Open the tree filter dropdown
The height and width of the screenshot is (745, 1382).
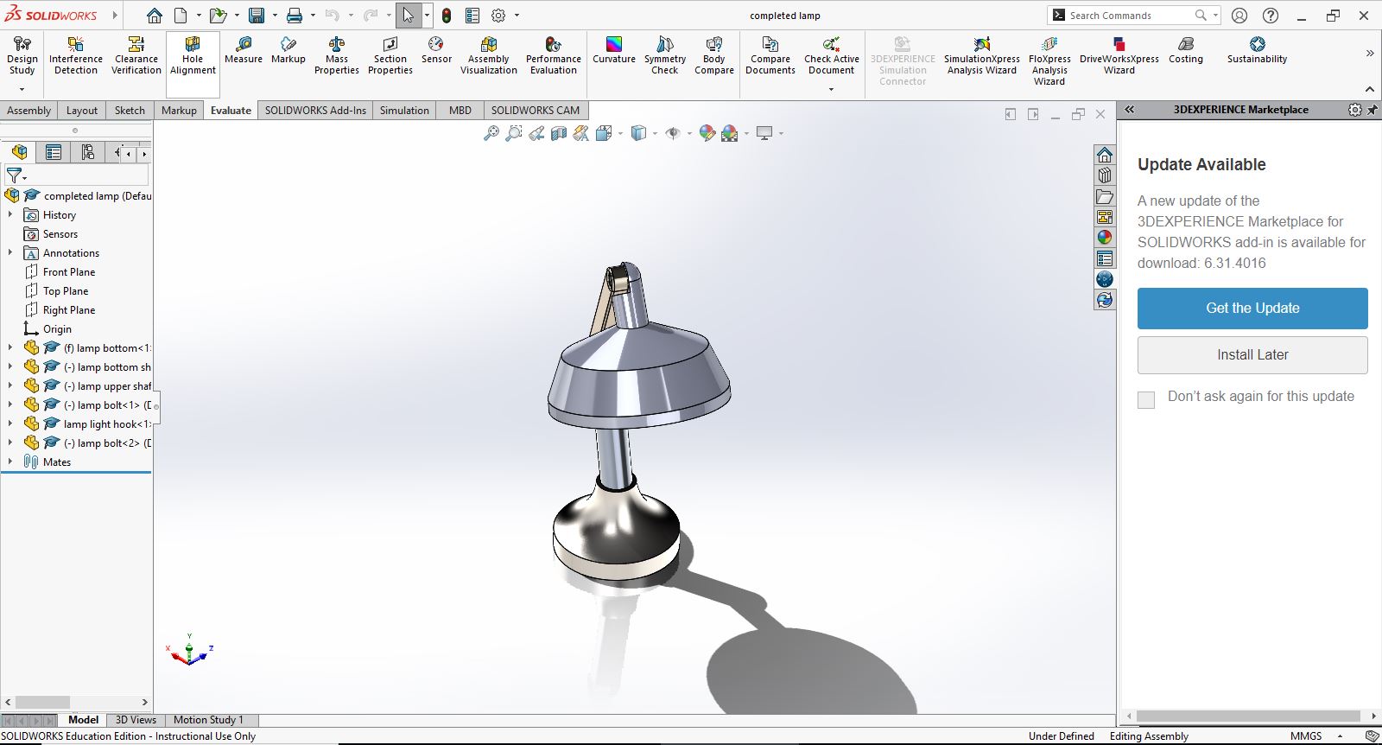coord(16,175)
